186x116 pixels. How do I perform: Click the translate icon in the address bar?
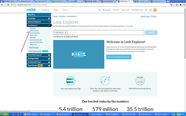171,5
